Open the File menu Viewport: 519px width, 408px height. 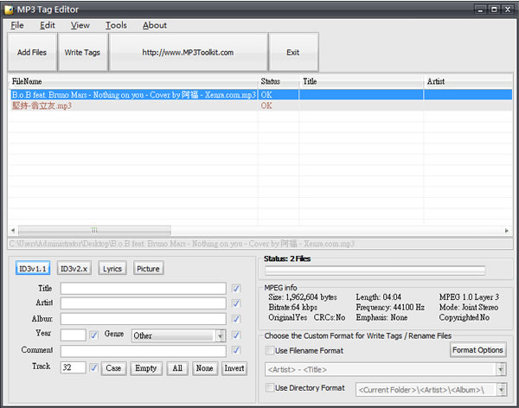pos(17,25)
